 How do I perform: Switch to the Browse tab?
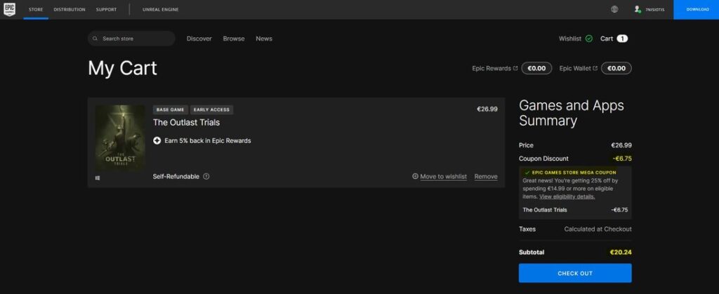234,39
